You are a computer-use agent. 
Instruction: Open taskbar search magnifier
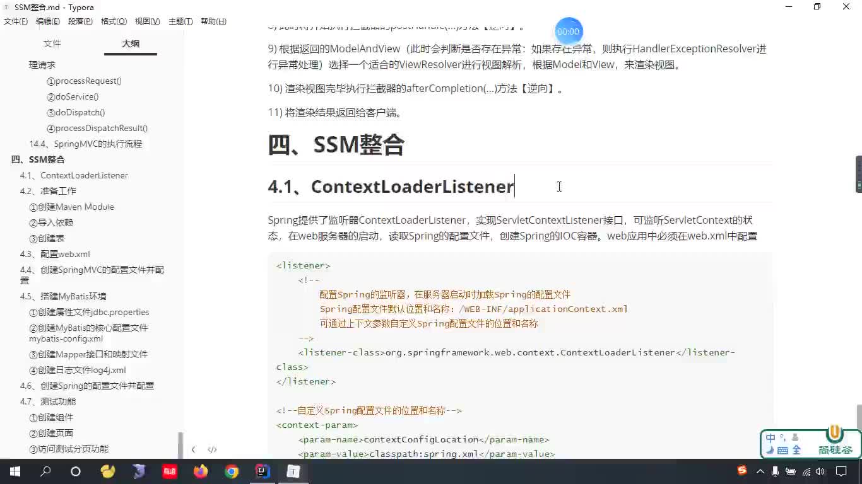(45, 471)
